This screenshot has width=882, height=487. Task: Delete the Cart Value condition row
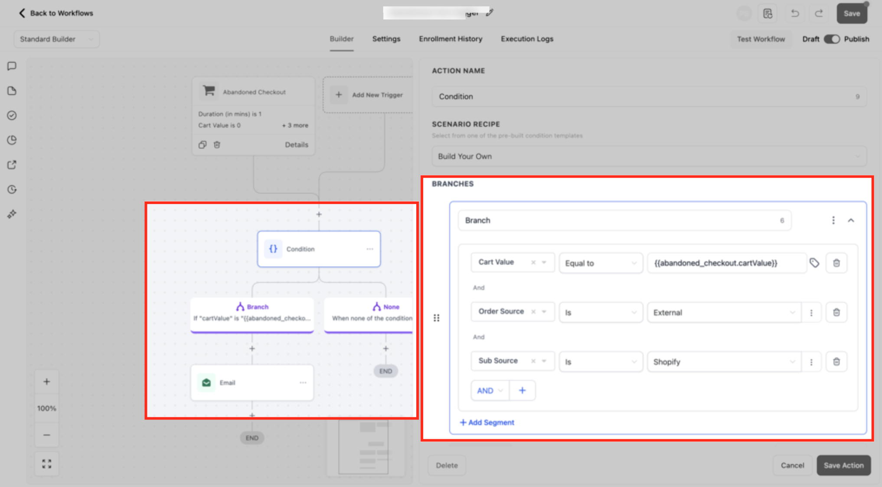coord(836,263)
